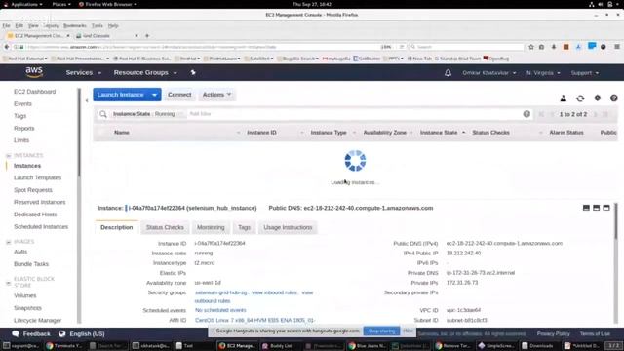The height and width of the screenshot is (351, 624).
Task: Open the Places menu in top panel
Action: 61,4
